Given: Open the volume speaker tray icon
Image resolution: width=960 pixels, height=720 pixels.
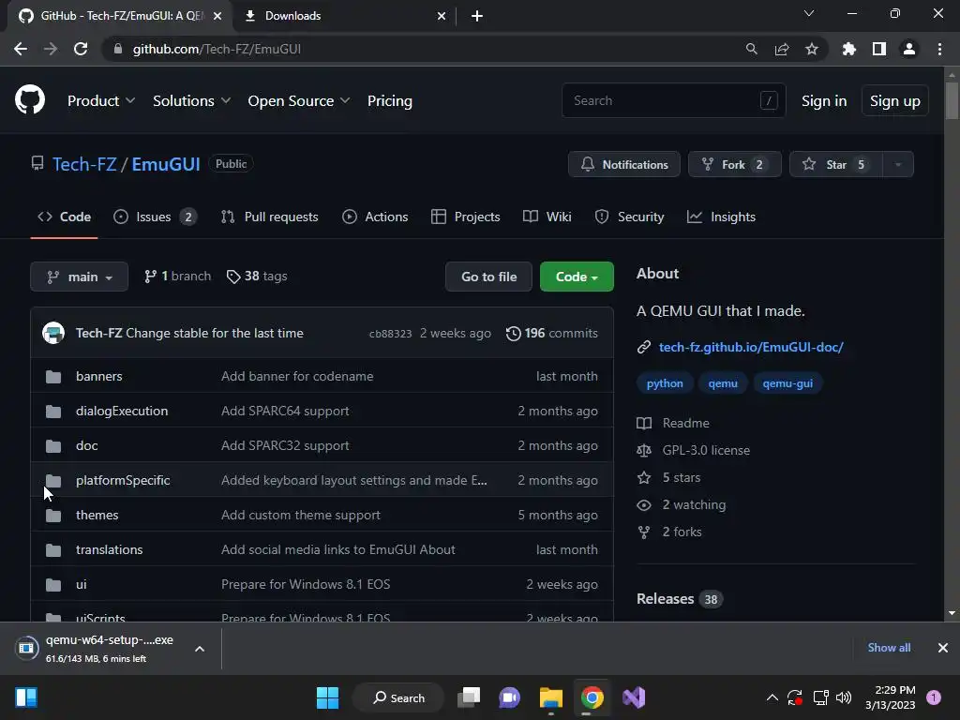Looking at the screenshot, I should (x=844, y=697).
